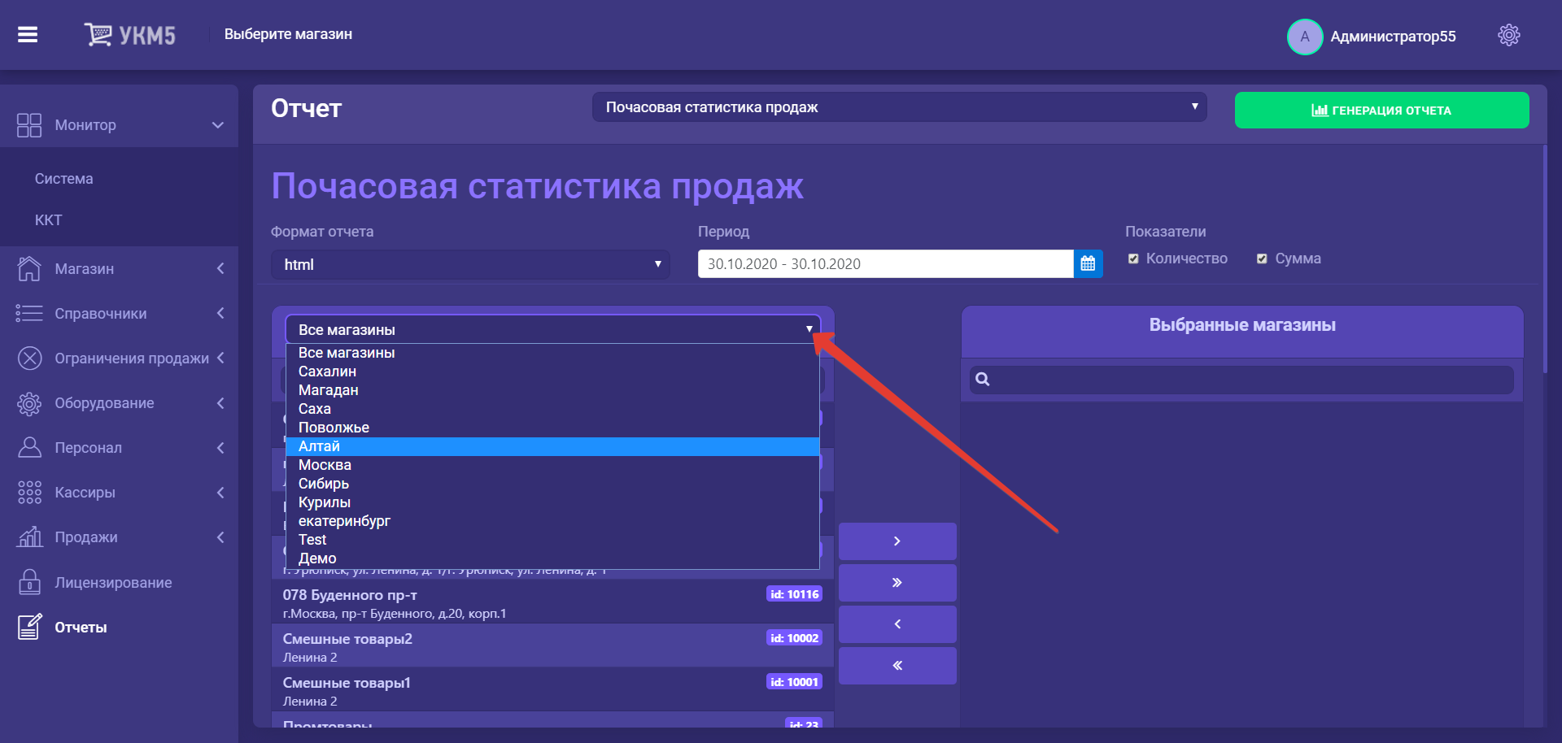This screenshot has height=743, width=1562.
Task: Select Сахалин from the dropdown
Action: pos(552,371)
